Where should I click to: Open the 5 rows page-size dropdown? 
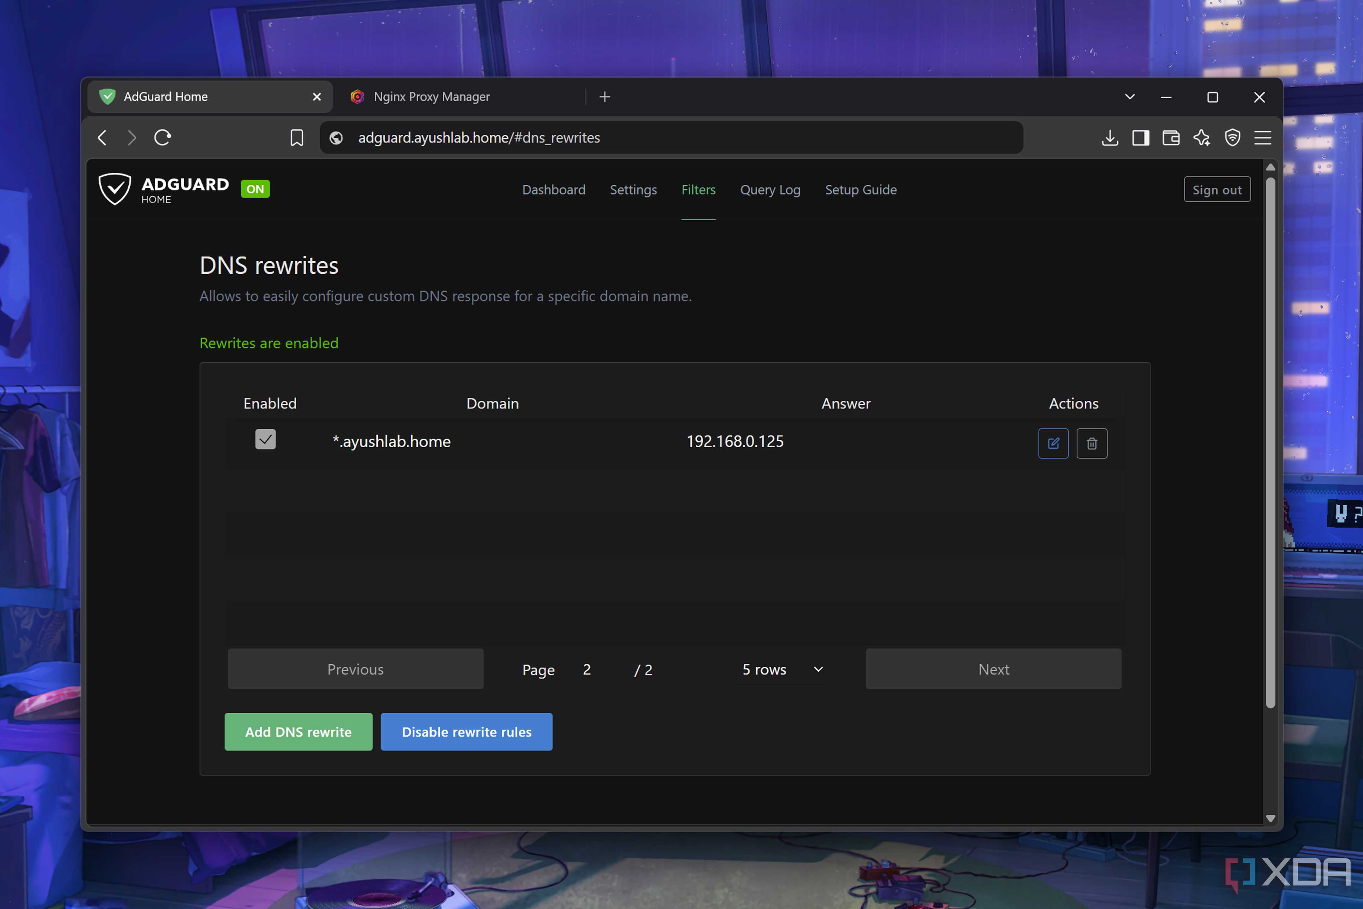pyautogui.click(x=783, y=669)
